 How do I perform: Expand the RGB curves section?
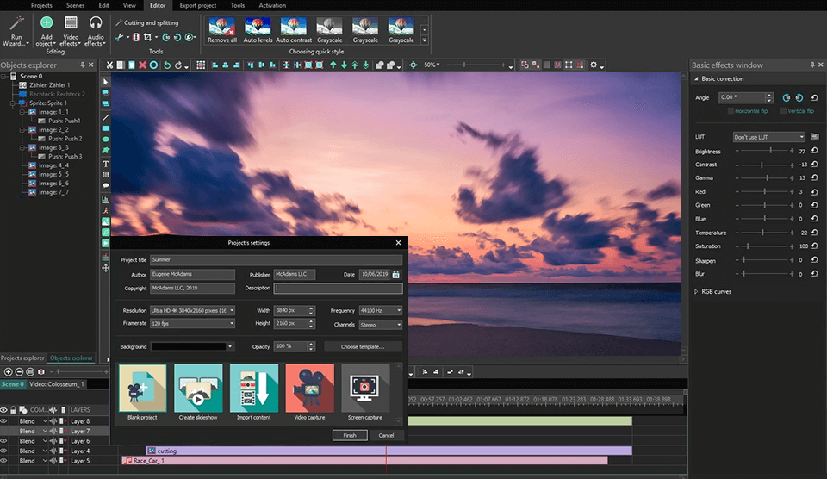[x=697, y=292]
